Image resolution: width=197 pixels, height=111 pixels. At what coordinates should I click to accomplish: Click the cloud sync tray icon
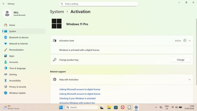(x=161, y=107)
